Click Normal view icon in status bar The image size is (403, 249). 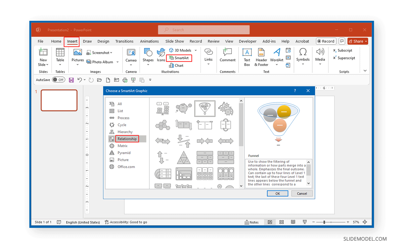pyautogui.click(x=270, y=222)
